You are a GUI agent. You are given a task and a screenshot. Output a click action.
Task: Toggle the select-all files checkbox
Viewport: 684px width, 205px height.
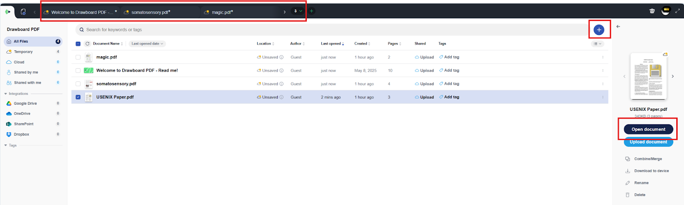[78, 43]
